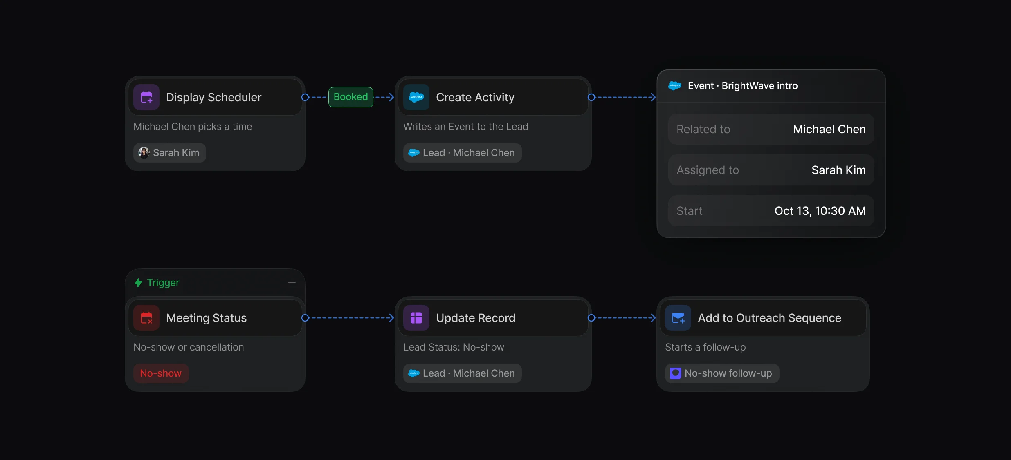Select the Display Scheduler node title
Image resolution: width=1011 pixels, height=460 pixels.
pyautogui.click(x=213, y=97)
